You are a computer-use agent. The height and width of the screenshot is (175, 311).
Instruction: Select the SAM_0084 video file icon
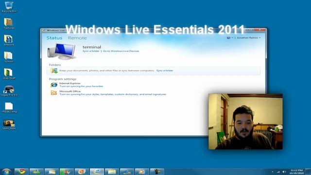tap(9, 124)
